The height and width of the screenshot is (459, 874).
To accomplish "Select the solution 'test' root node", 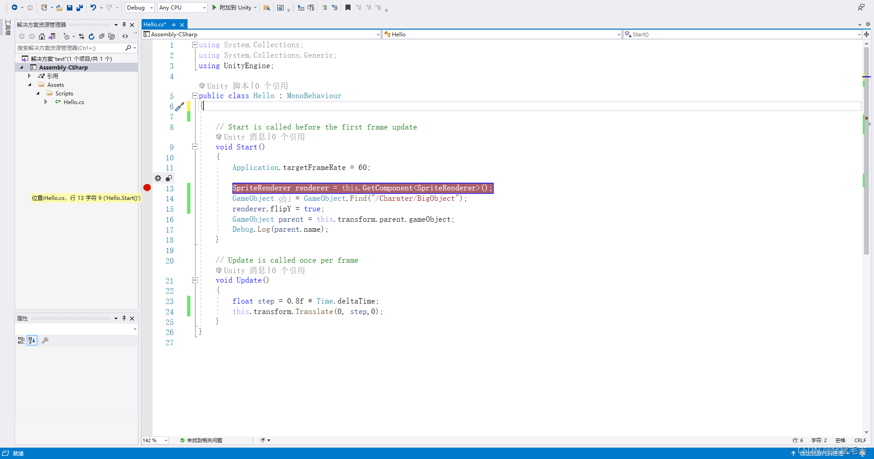I will [x=71, y=59].
